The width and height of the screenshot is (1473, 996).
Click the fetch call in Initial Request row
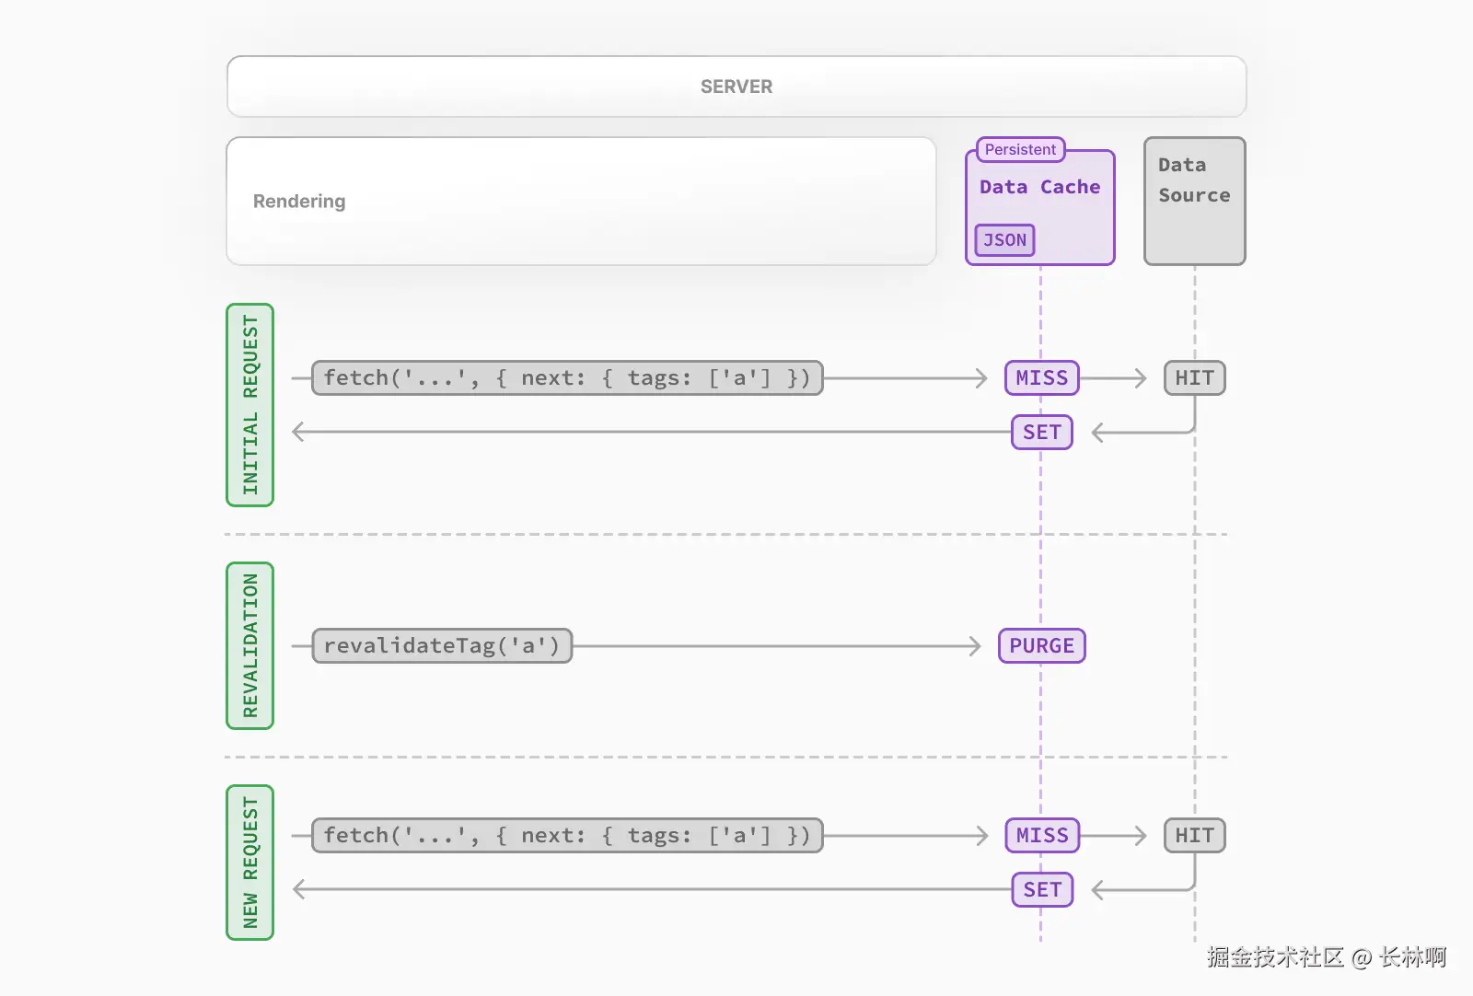click(567, 378)
